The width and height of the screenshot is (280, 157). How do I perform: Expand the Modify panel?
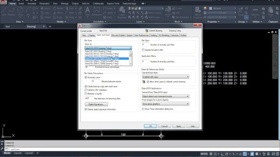pyautogui.click(x=61, y=22)
